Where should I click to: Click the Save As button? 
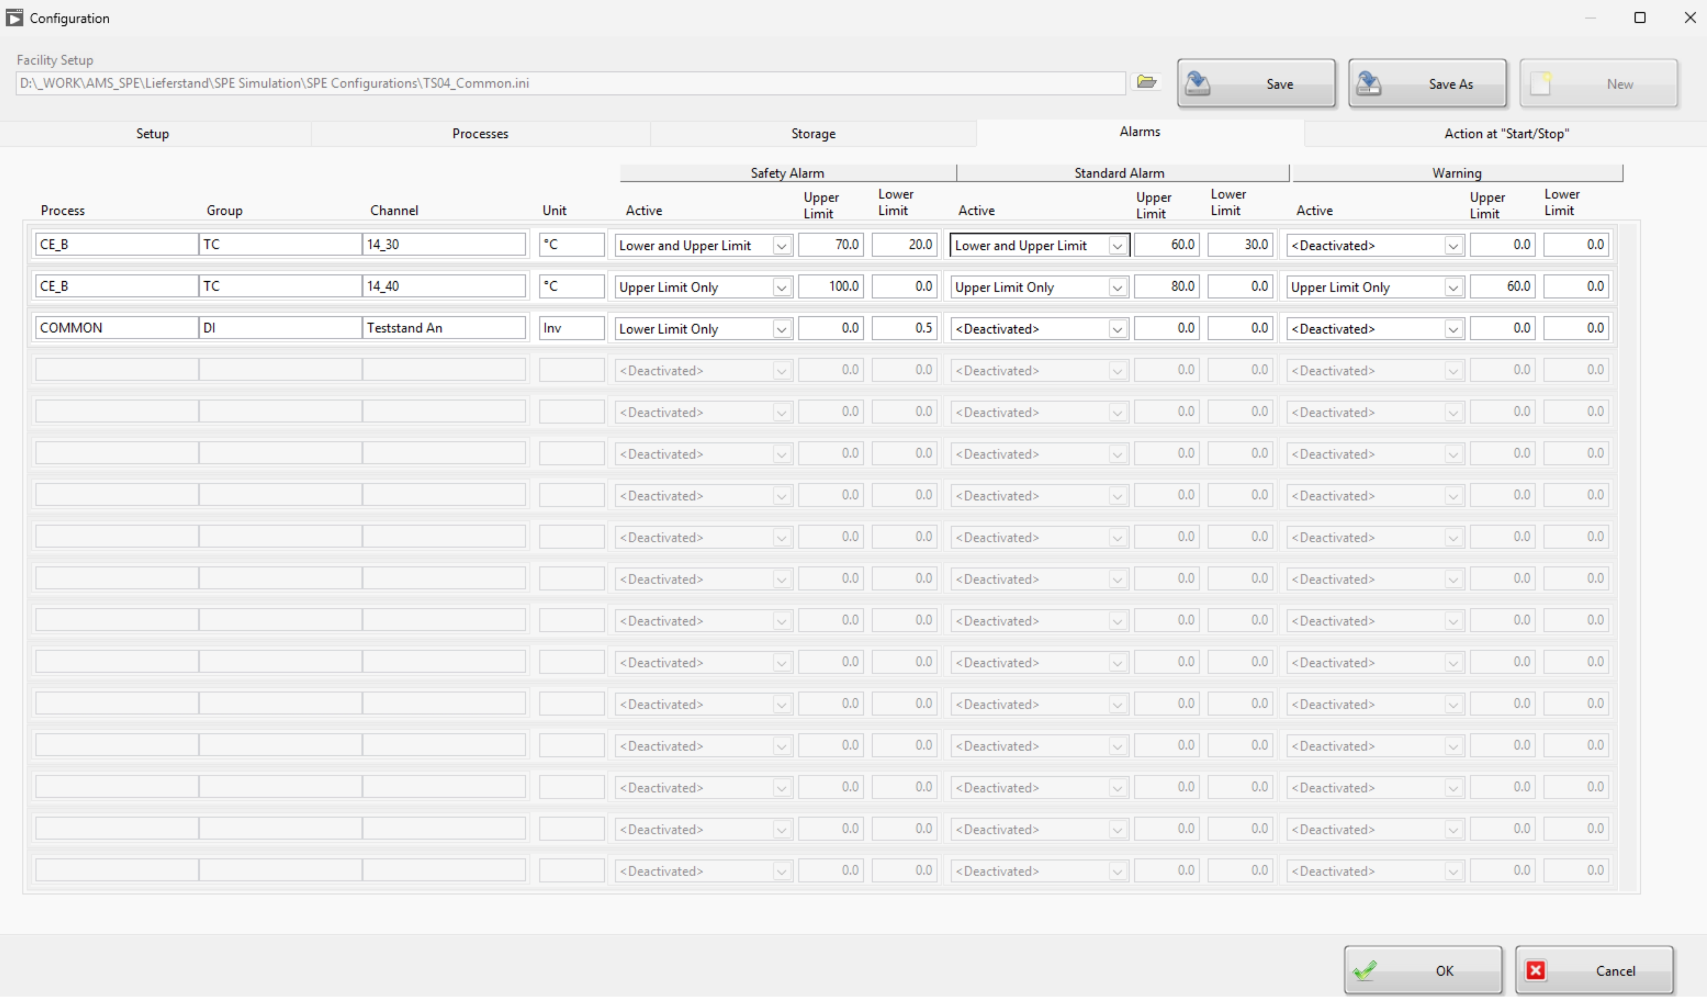[x=1427, y=83]
